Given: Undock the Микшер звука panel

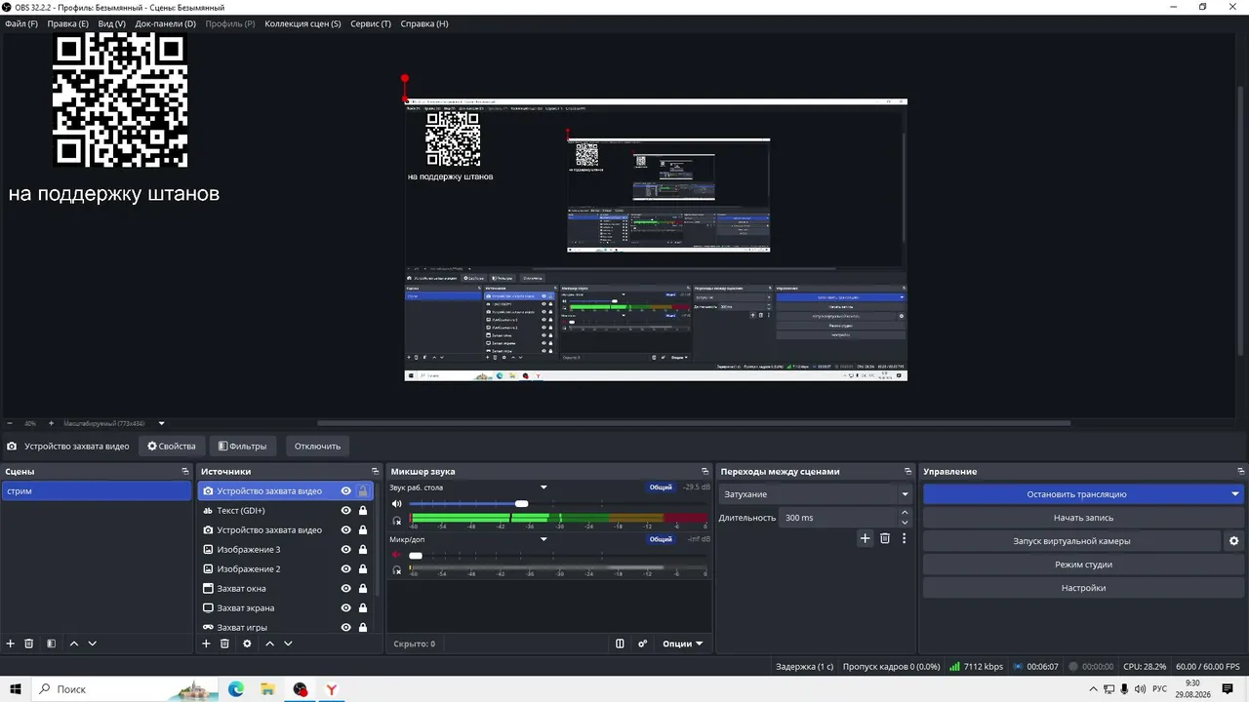Looking at the screenshot, I should point(705,472).
